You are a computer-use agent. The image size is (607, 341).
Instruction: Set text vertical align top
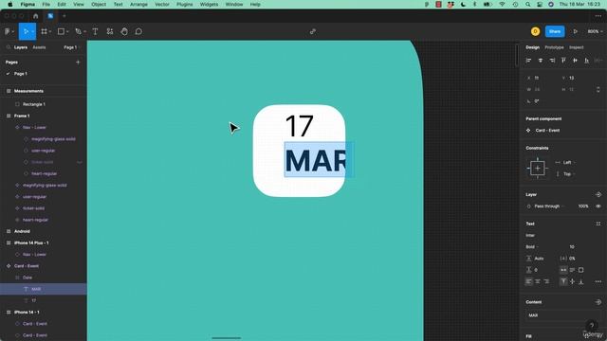pos(563,281)
